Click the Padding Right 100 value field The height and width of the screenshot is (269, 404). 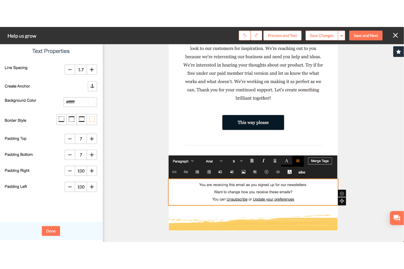tap(81, 171)
